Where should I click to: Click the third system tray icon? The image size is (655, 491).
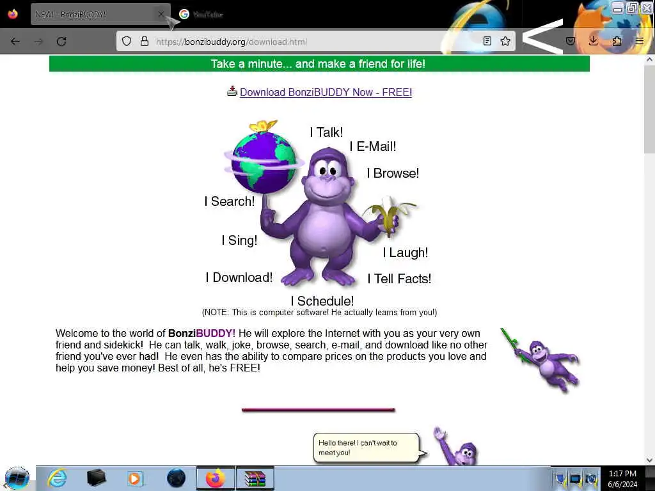pyautogui.click(x=590, y=478)
